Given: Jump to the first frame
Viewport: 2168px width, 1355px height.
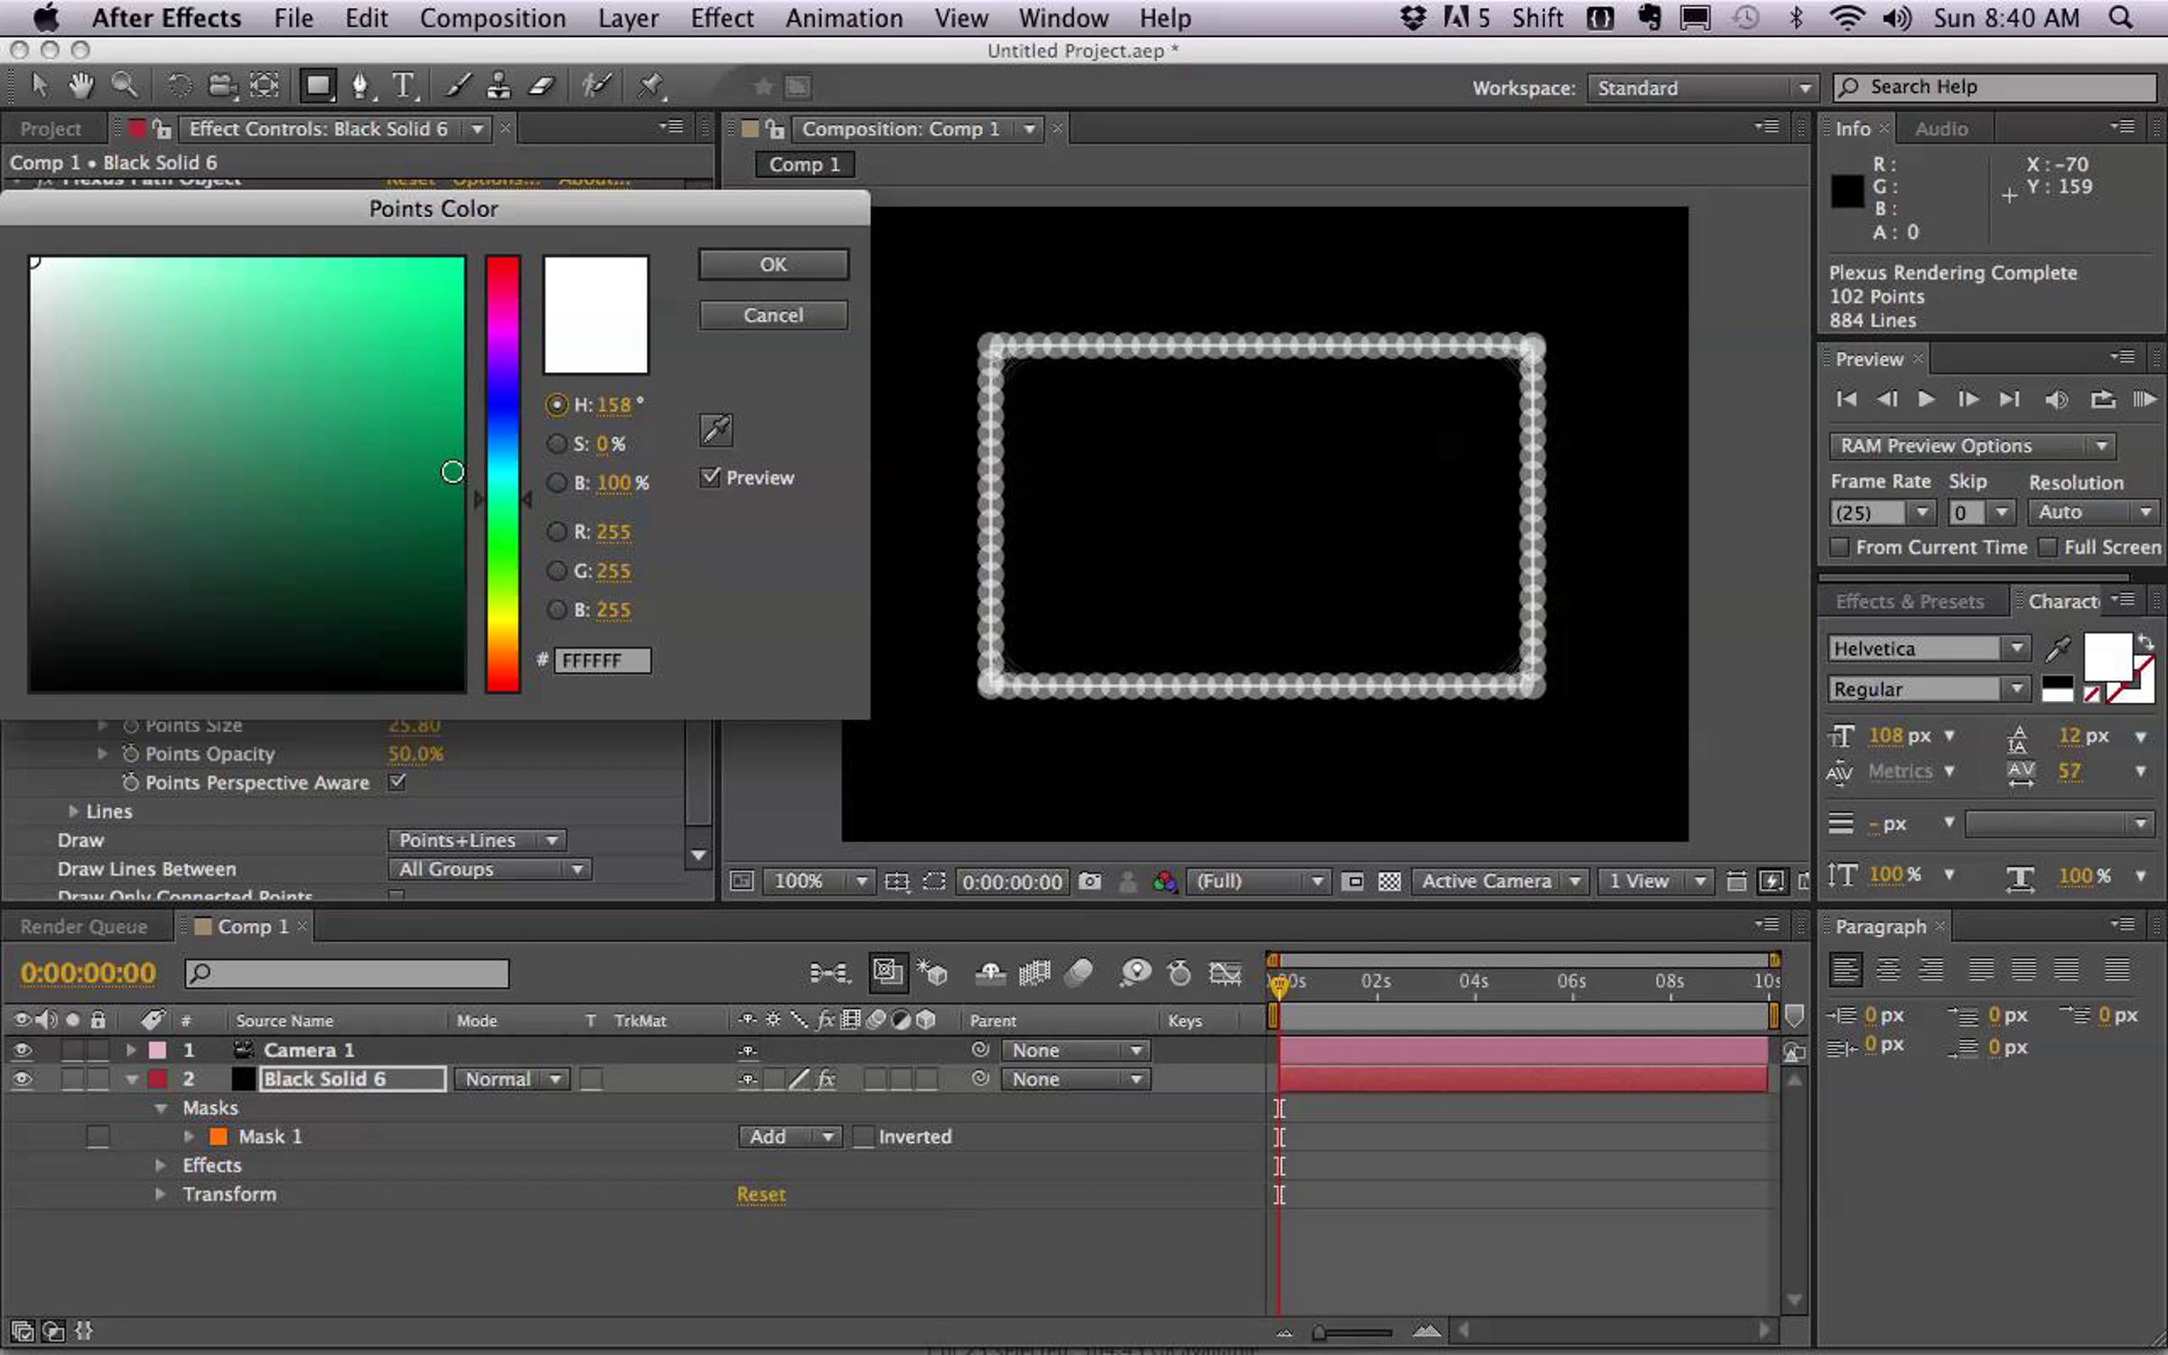Looking at the screenshot, I should (1846, 398).
